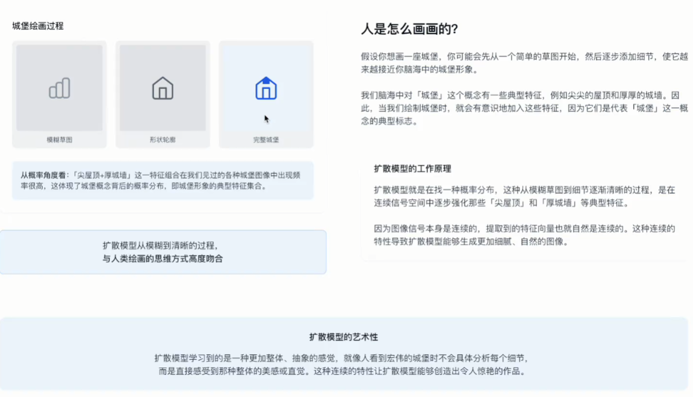Image resolution: width=693 pixels, height=397 pixels.
Task: Click the line starting 而是直接感受到那种整体的美感
Action: click(343, 371)
